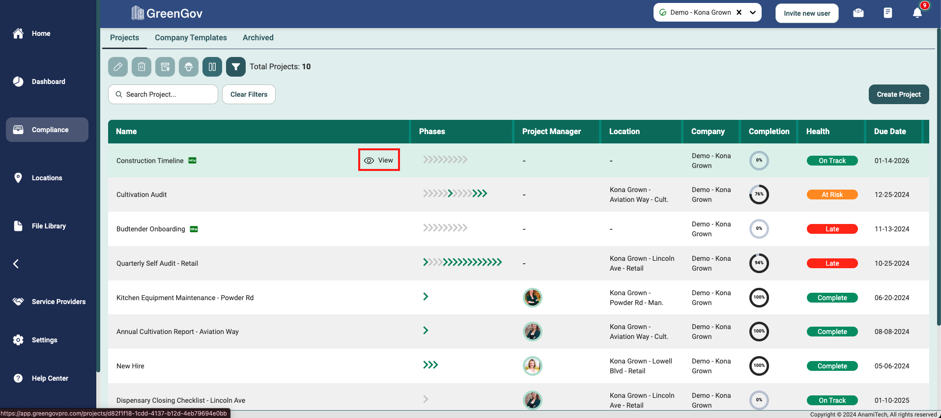The image size is (941, 418).
Task: Click the phase chevron for Kitchen Equipment Maintenance
Action: [426, 297]
